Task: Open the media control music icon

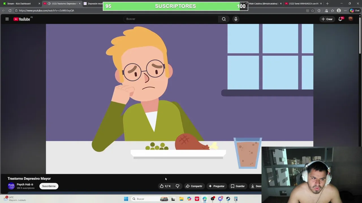Action: pyautogui.click(x=326, y=10)
